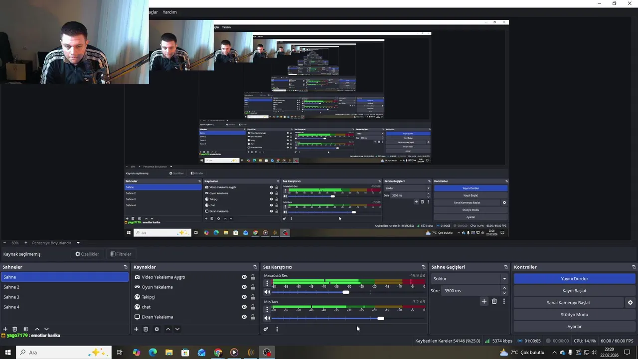Move the scene down in Sahneler toolbar
Image resolution: width=638 pixels, height=359 pixels.
point(46,329)
